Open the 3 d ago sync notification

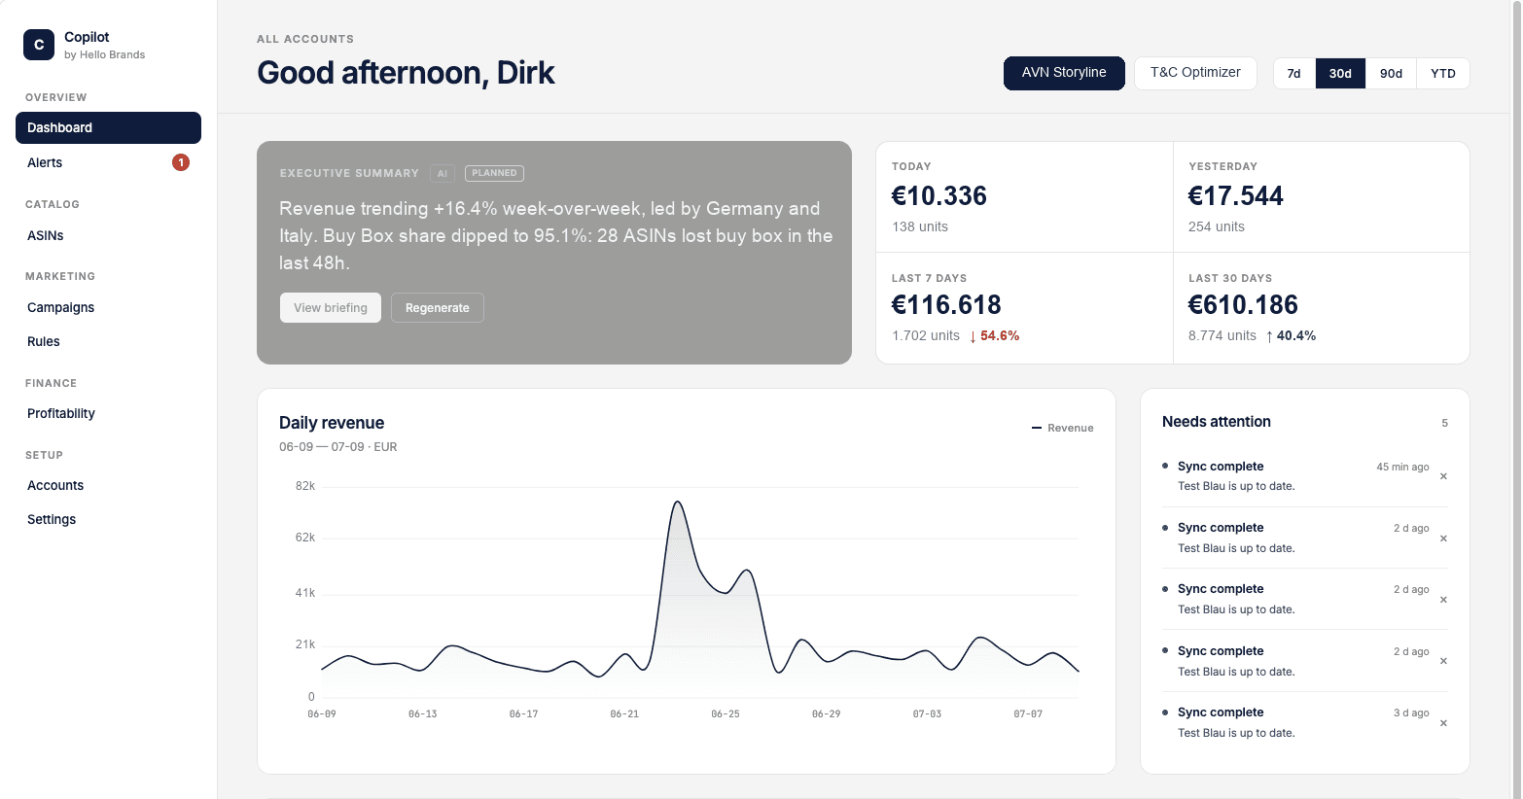tap(1304, 722)
